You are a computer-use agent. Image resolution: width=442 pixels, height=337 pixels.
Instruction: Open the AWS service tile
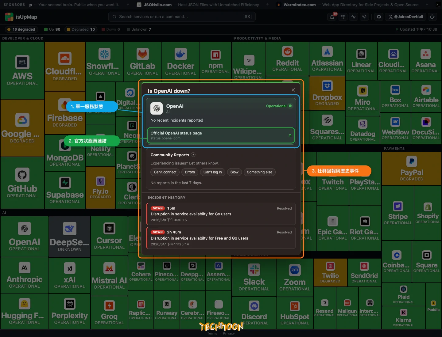(x=22, y=70)
